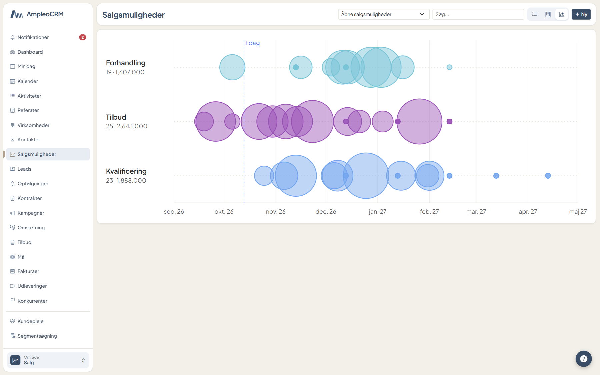Focus the Søg search field

coord(478,14)
